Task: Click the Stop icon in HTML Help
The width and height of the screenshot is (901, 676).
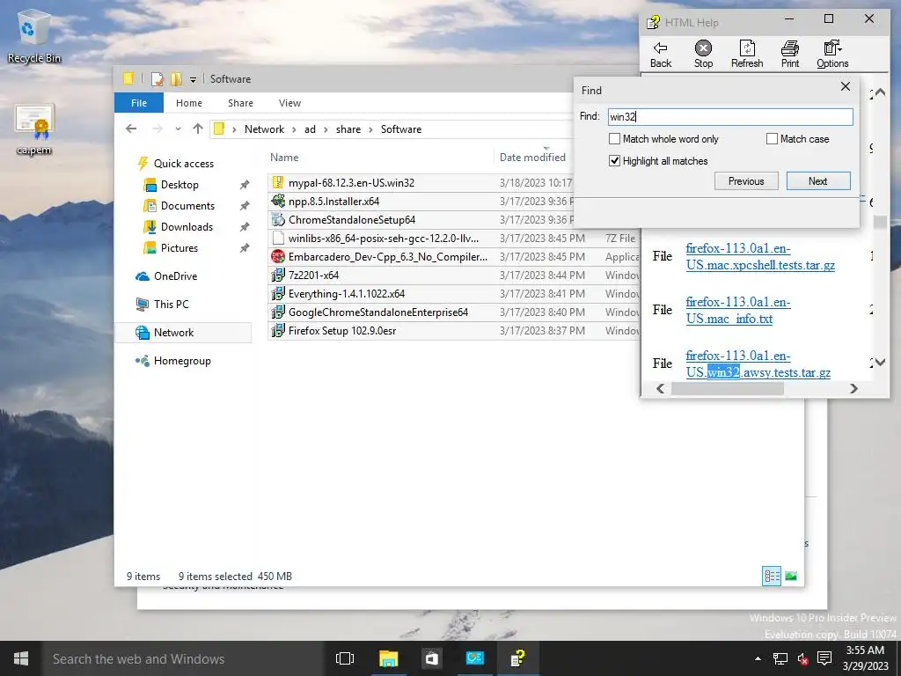Action: click(x=703, y=48)
